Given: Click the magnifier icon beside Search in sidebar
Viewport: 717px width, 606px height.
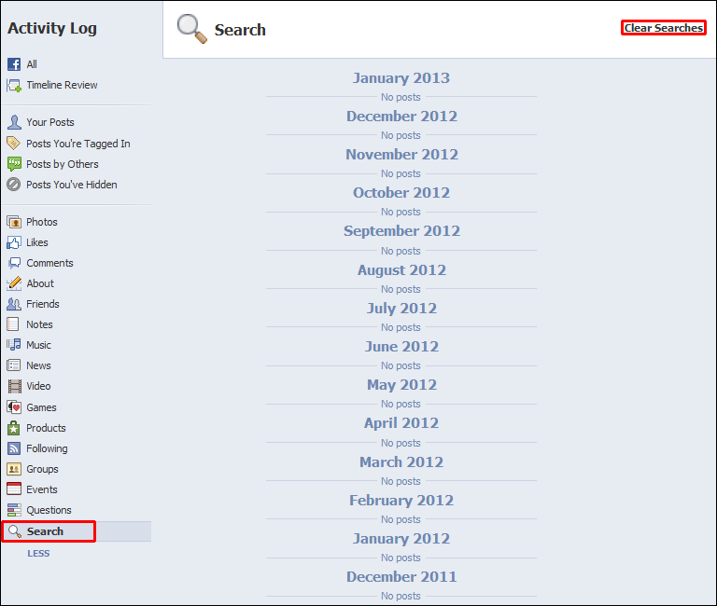Looking at the screenshot, I should point(15,531).
